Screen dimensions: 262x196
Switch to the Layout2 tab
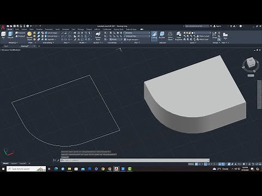23,163
